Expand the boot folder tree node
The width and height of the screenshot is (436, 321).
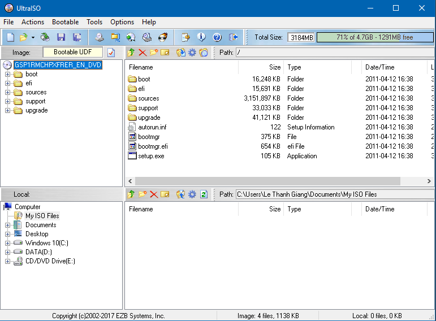click(7, 74)
